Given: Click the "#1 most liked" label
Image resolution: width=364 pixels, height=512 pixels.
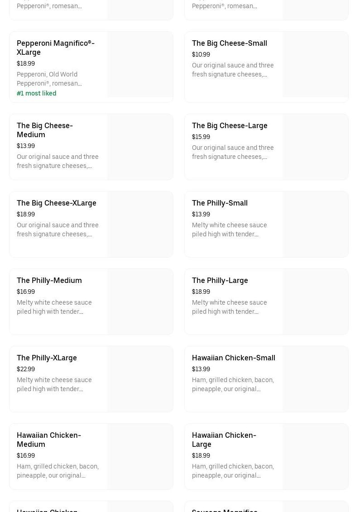Looking at the screenshot, I should (37, 93).
